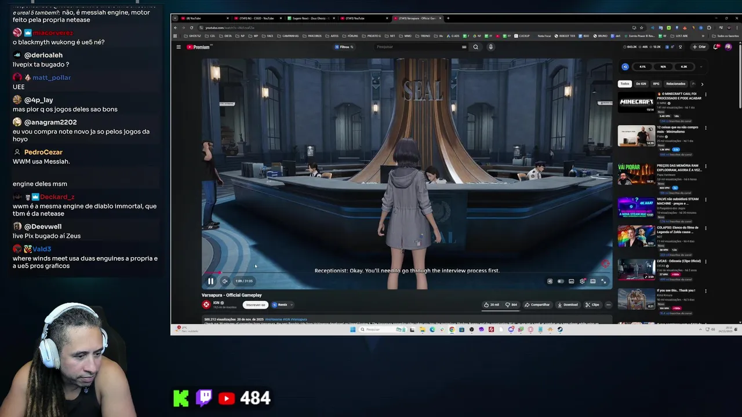Open options menu for COLAPSO Zelda video

click(705, 228)
